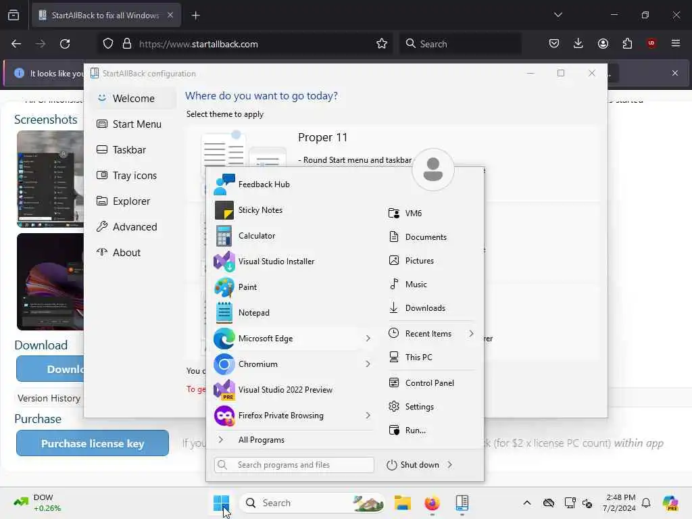Bookmark this page with the star
The height and width of the screenshot is (519, 692).
(x=382, y=44)
